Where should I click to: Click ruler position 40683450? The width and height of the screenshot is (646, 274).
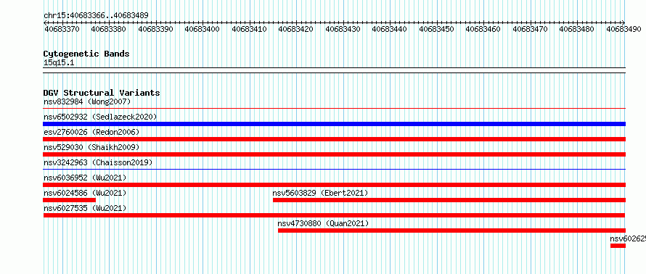436,29
